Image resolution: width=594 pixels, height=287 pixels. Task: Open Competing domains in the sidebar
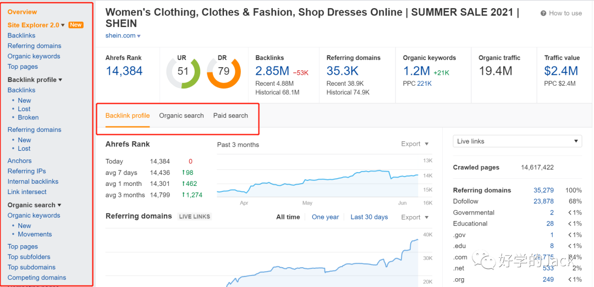[37, 278]
